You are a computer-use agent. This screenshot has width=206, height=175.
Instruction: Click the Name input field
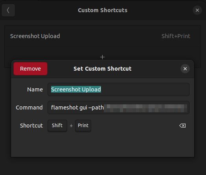coord(118,89)
